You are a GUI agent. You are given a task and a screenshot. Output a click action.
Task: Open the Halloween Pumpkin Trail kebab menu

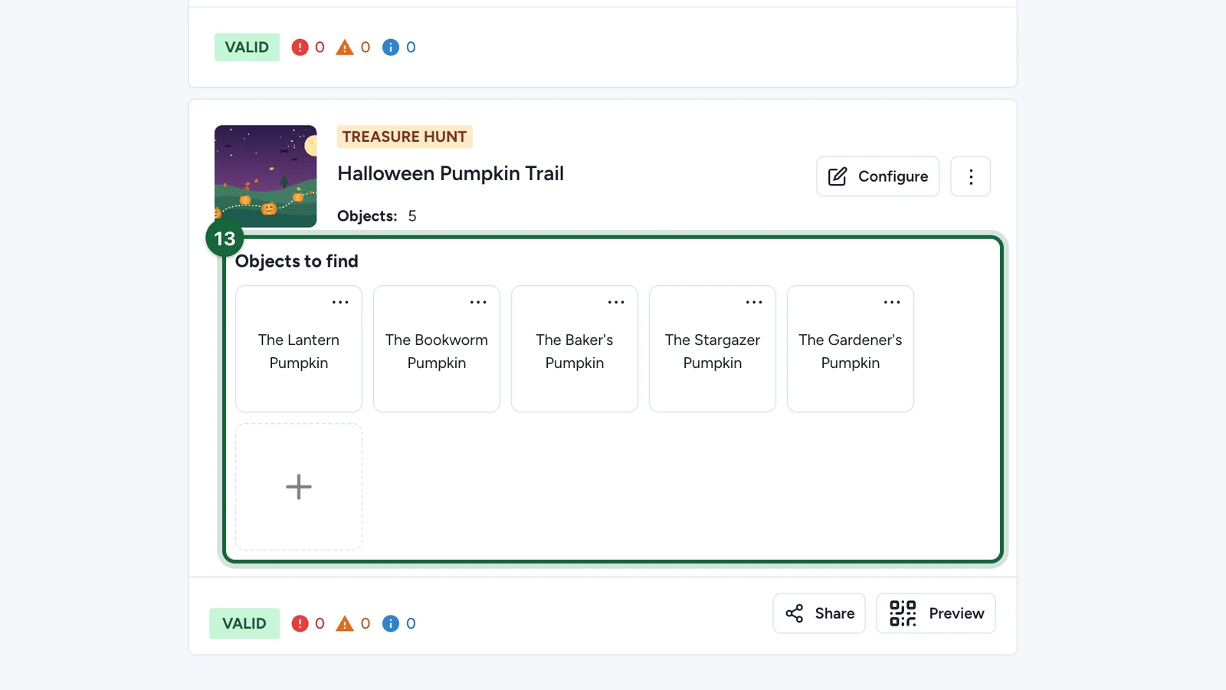coord(970,176)
